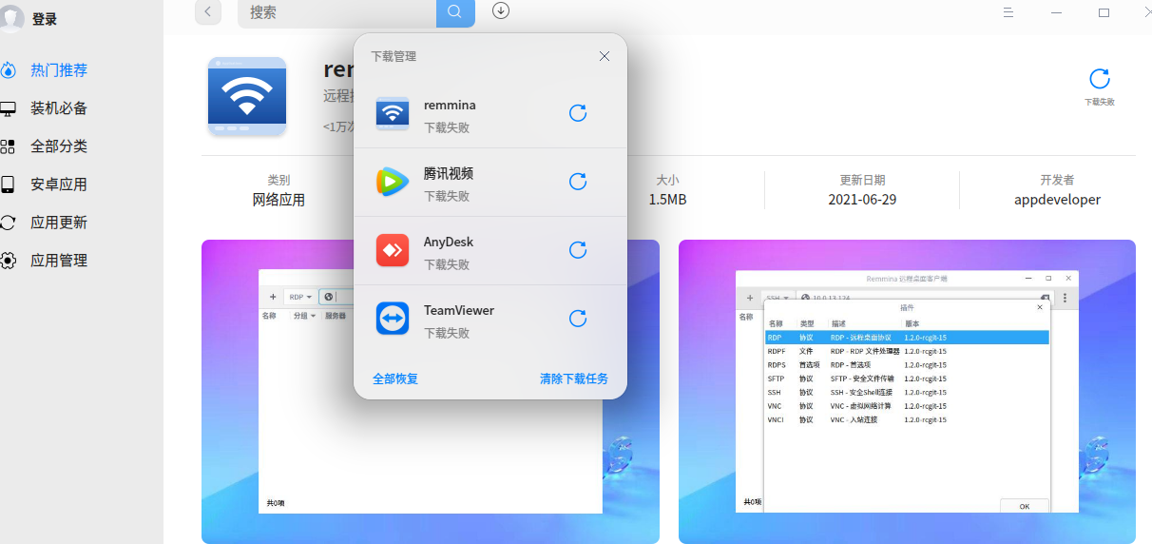Click the remmina icon in download list
Screen dimensions: 1152x544
(393, 113)
